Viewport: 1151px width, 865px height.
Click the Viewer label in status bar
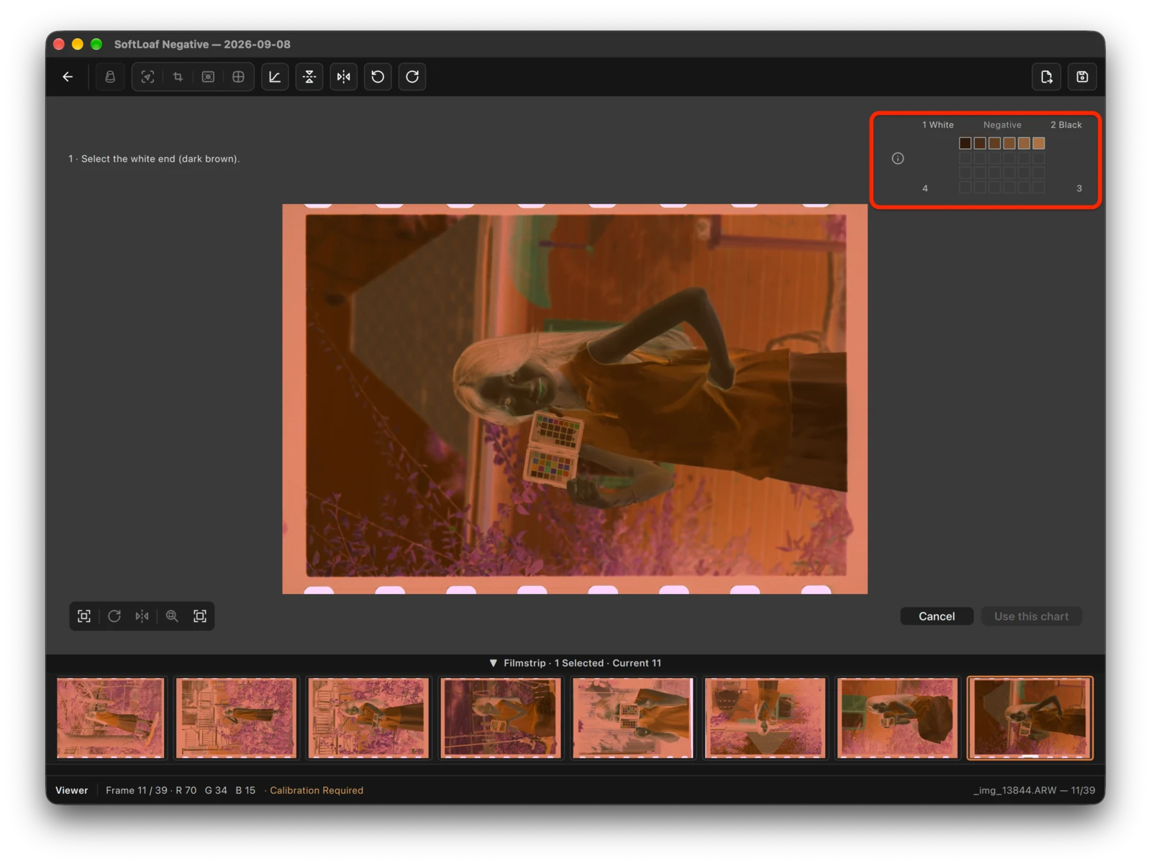[x=72, y=790]
